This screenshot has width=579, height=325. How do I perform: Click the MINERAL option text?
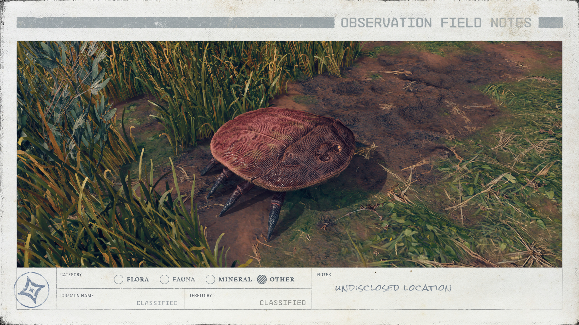click(235, 280)
